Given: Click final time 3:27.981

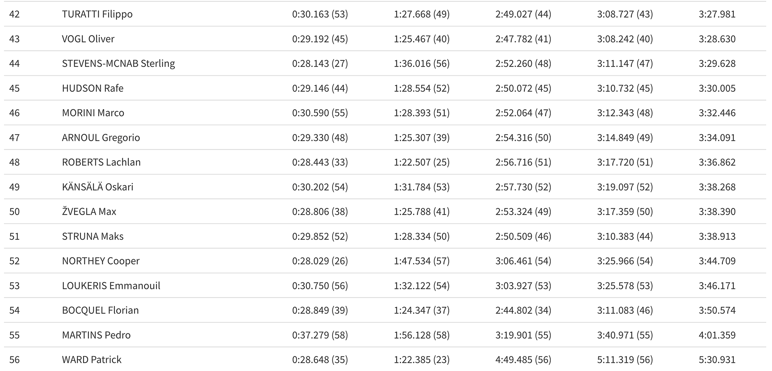Looking at the screenshot, I should (717, 14).
